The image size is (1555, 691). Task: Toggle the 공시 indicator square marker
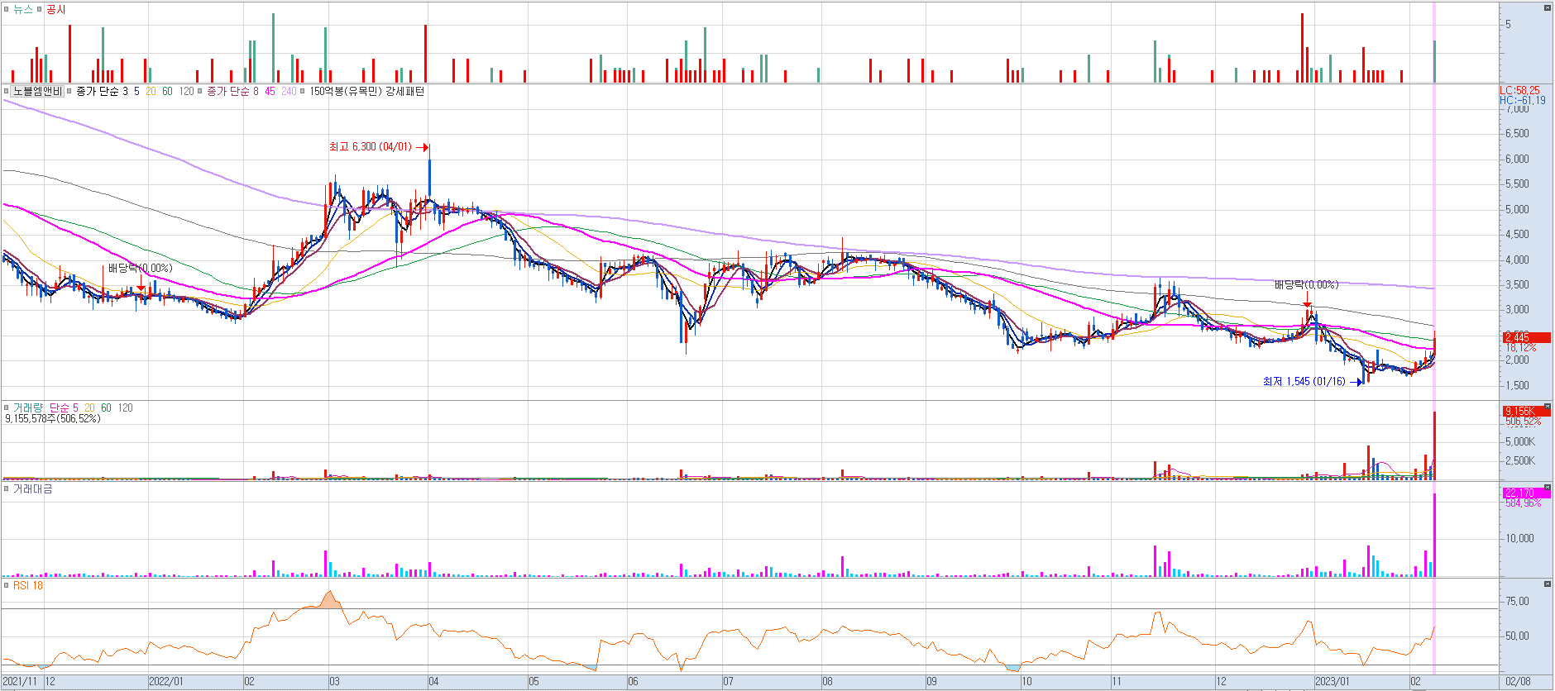[x=39, y=9]
